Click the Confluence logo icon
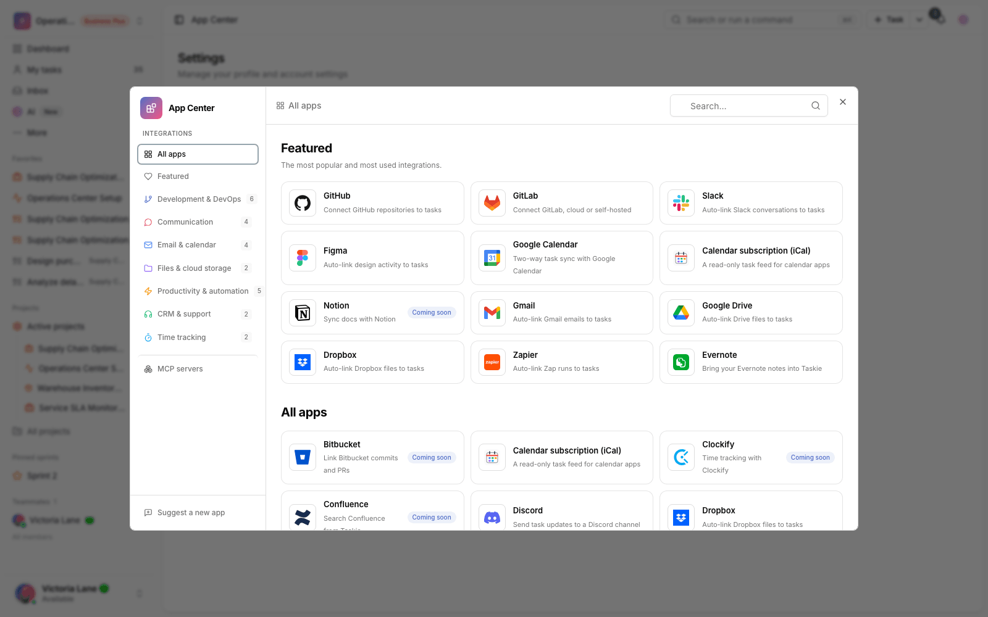 pyautogui.click(x=303, y=517)
